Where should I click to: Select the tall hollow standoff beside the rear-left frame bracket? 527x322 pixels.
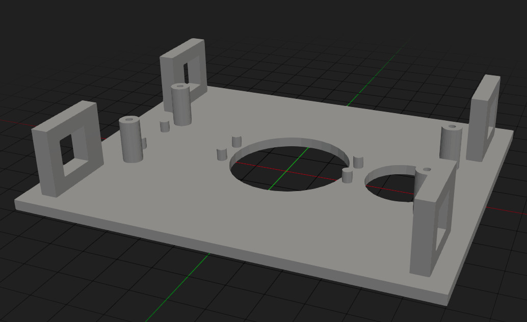[181, 105]
